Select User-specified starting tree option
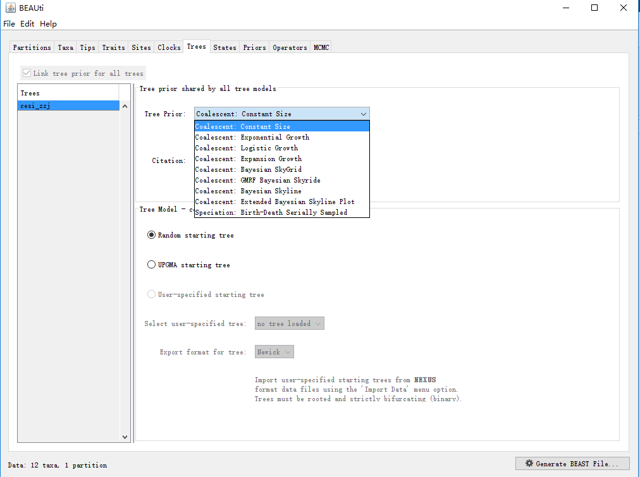Viewport: 640px width, 477px height. pos(151,294)
